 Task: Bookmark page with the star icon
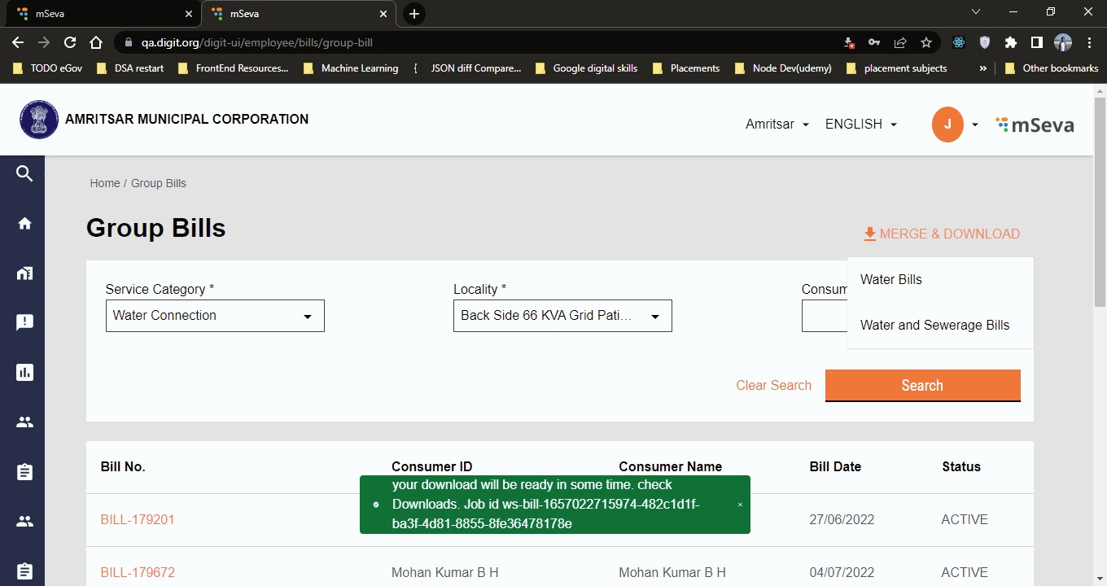925,42
